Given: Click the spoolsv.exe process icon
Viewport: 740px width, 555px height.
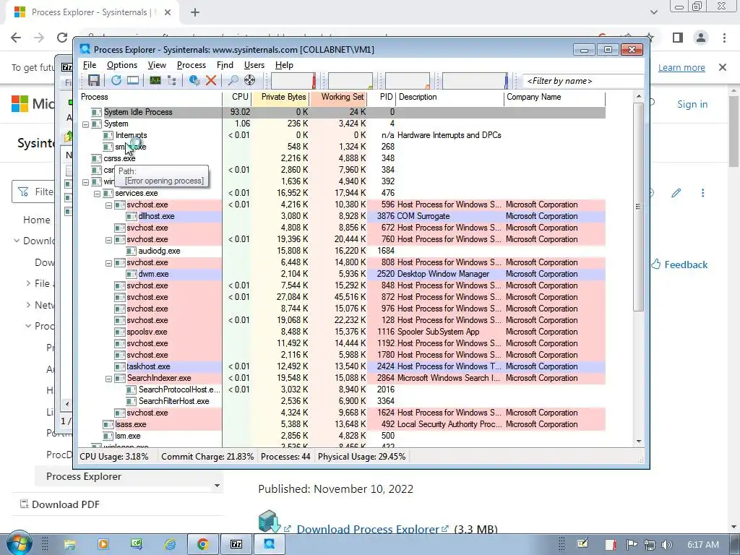Looking at the screenshot, I should pyautogui.click(x=120, y=332).
